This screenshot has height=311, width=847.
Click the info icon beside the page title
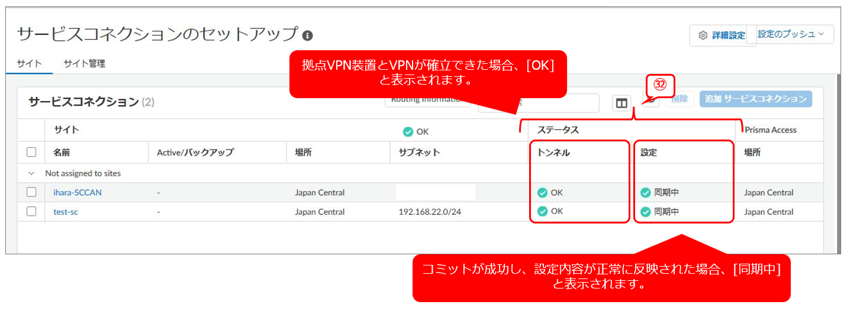[307, 35]
